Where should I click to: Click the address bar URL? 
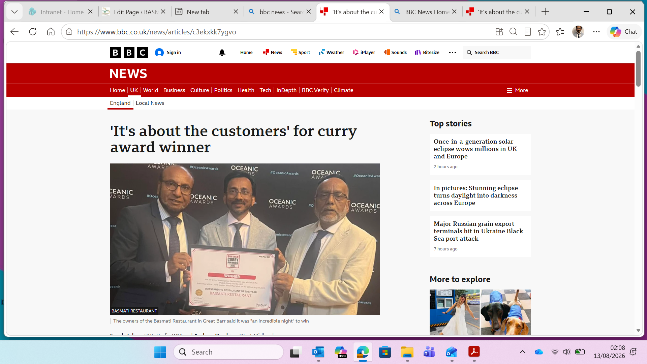point(157,32)
